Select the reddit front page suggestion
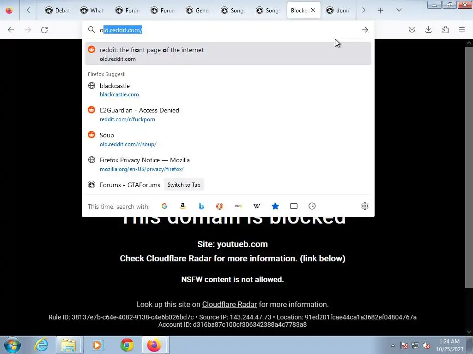The height and width of the screenshot is (354, 473). tap(228, 54)
